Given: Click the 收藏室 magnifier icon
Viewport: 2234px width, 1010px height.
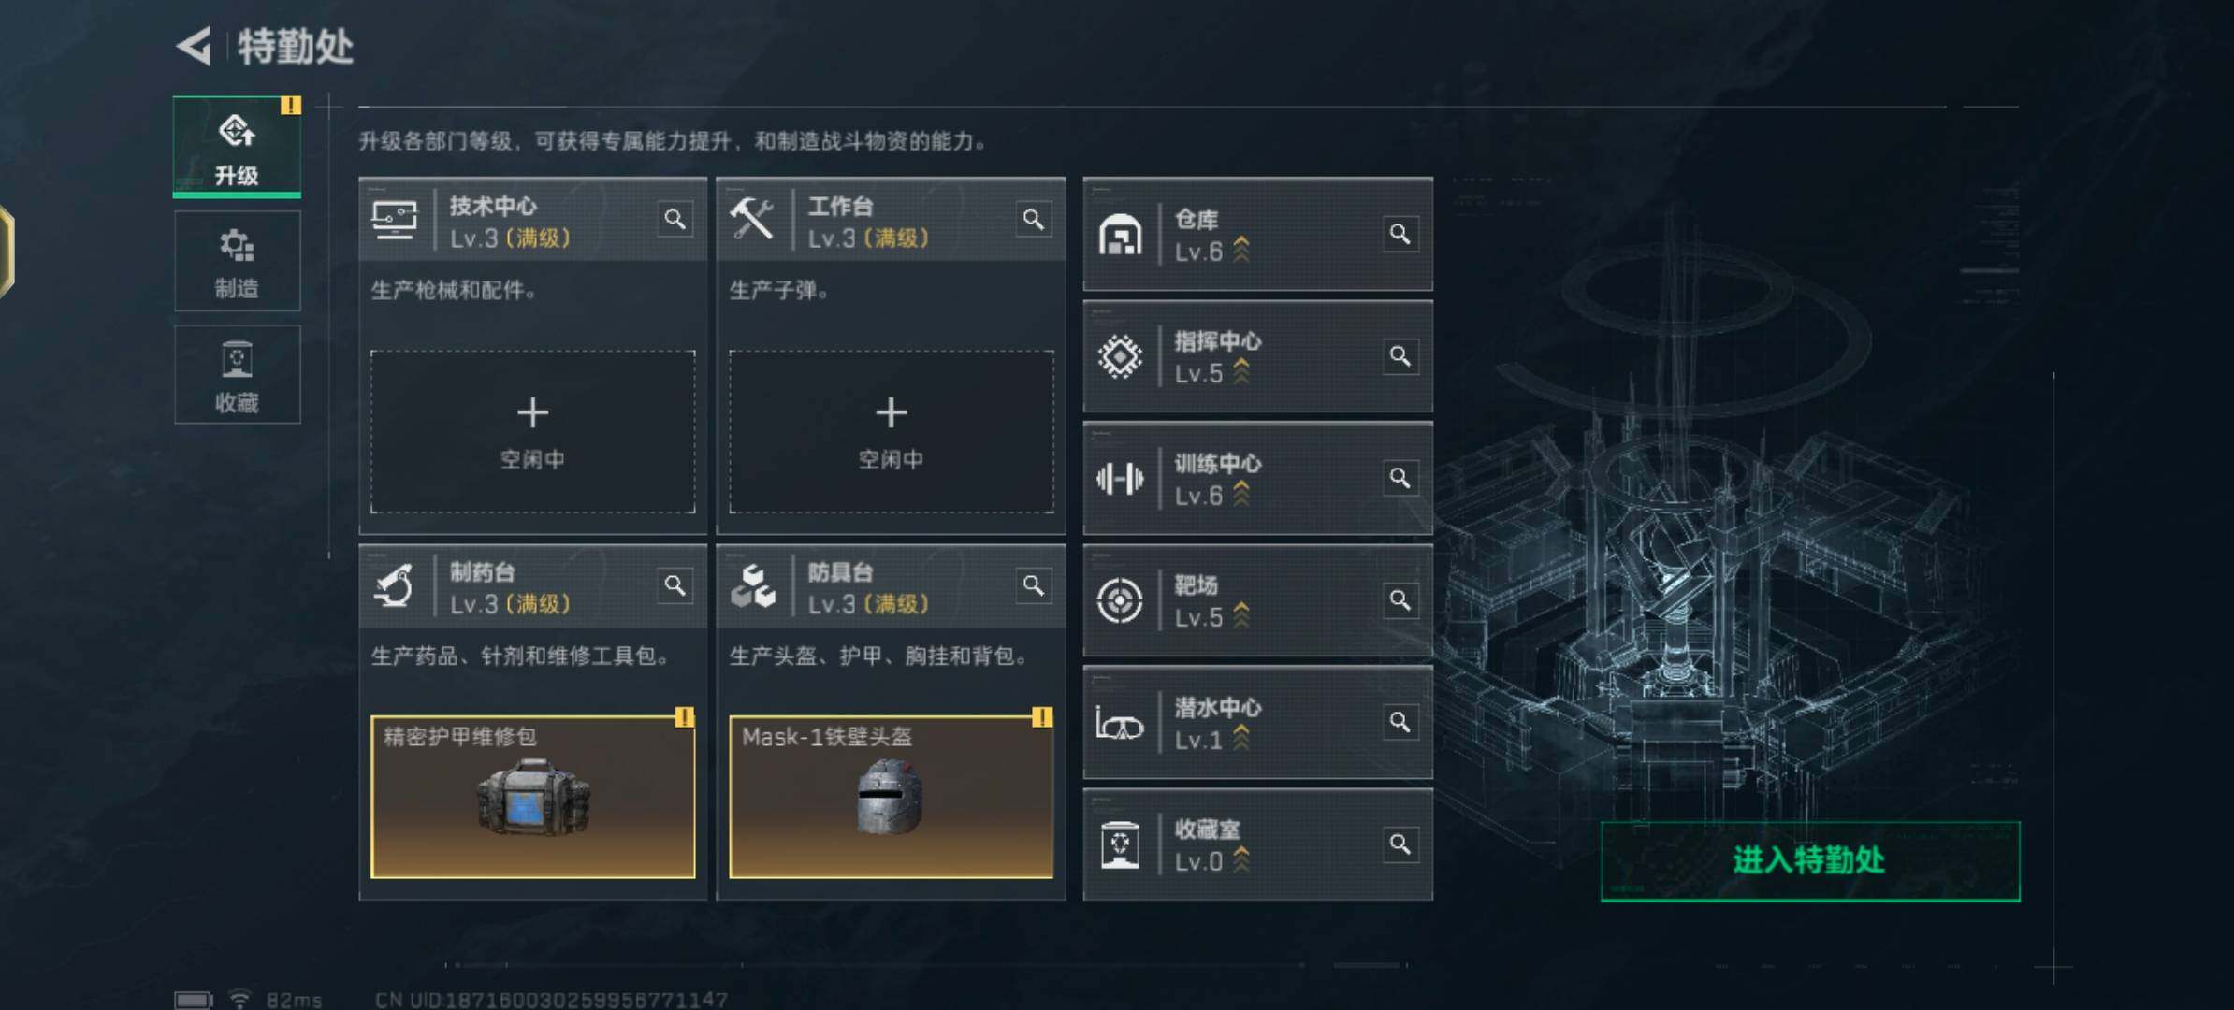Looking at the screenshot, I should coord(1400,844).
